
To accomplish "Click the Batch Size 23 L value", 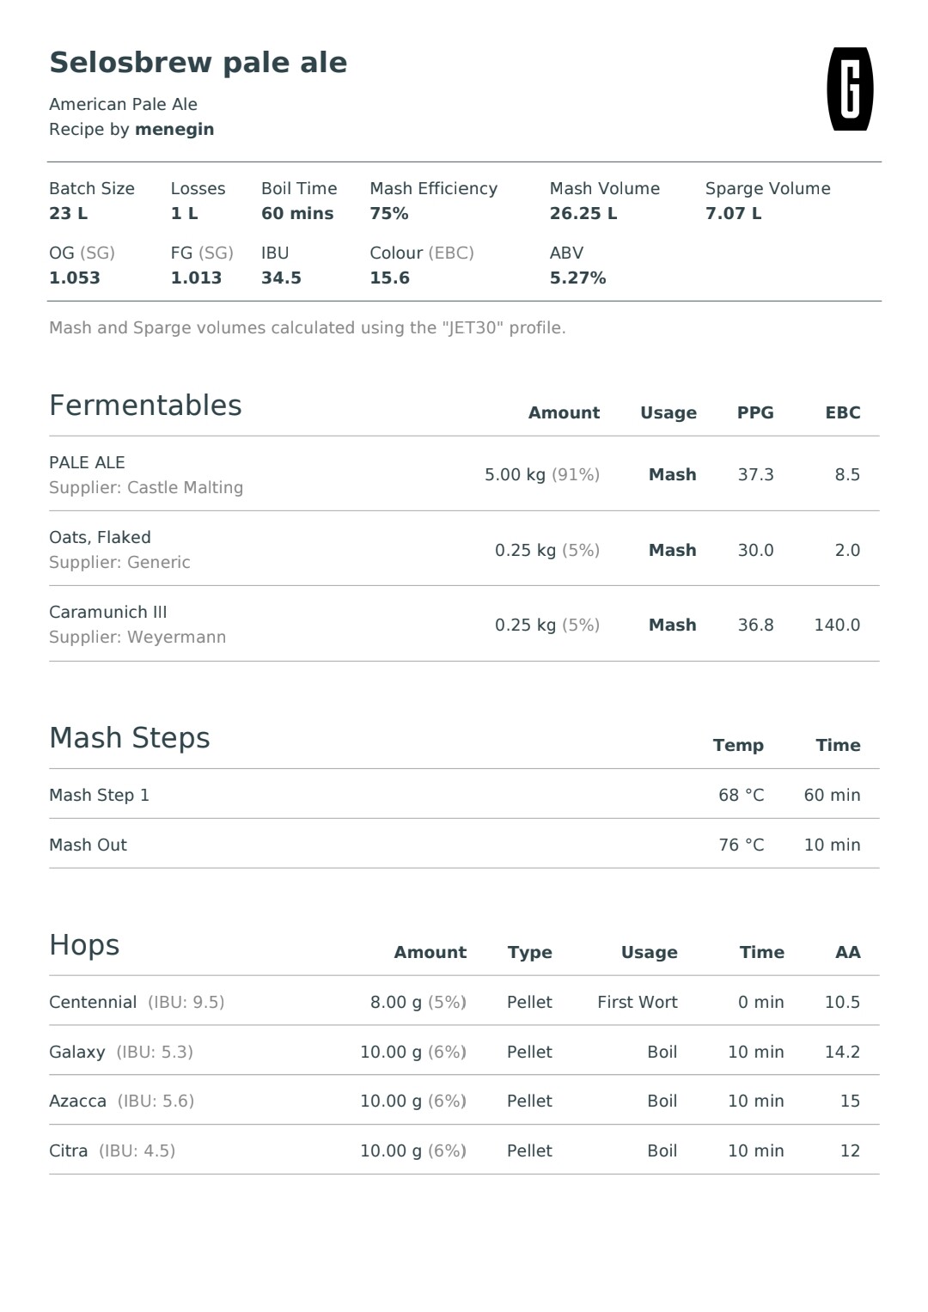I will point(69,214).
